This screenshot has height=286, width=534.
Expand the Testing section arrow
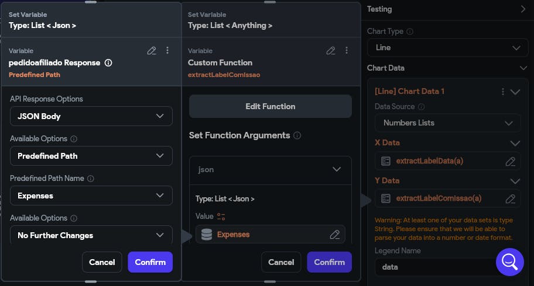523,9
